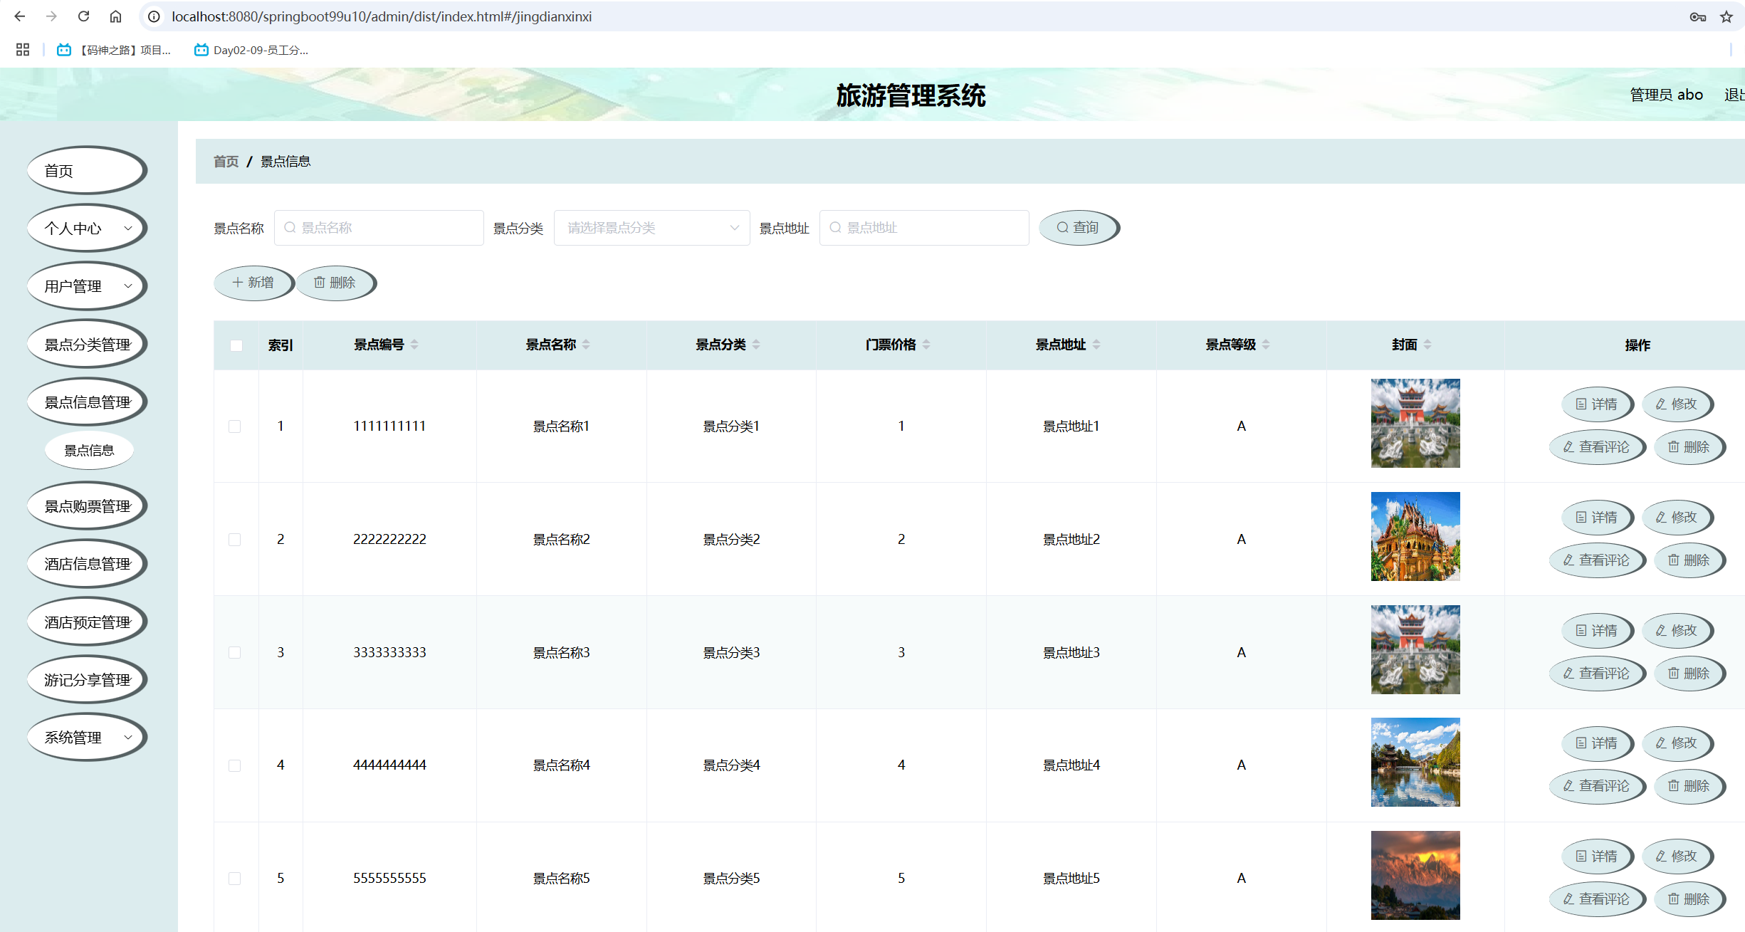Expand the 用户管理 sidebar menu
This screenshot has width=1745, height=932.
pos(87,286)
